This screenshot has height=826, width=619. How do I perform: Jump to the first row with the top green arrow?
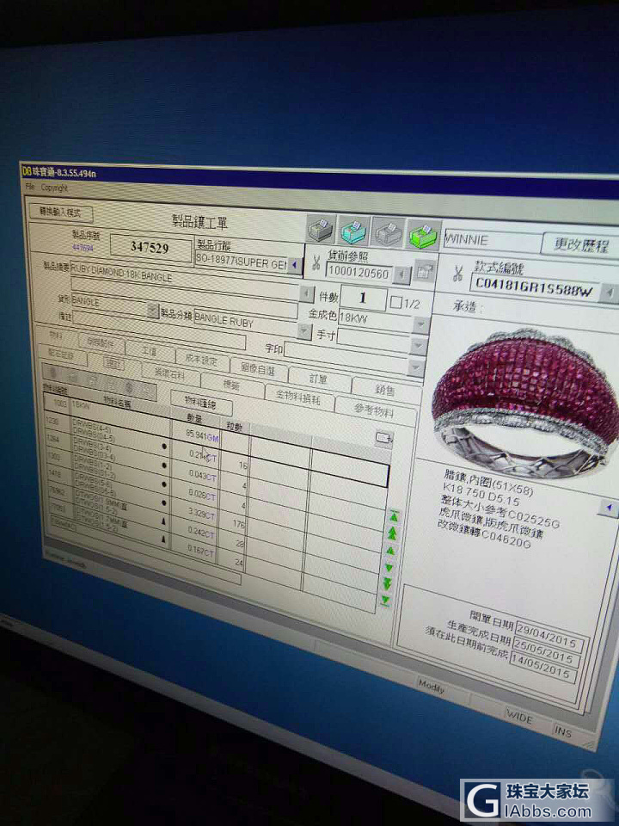[x=394, y=516]
